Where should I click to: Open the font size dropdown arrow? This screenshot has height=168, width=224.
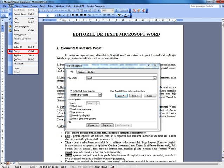click(x=55, y=15)
